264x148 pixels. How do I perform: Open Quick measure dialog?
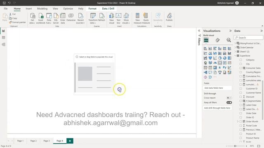point(146,18)
